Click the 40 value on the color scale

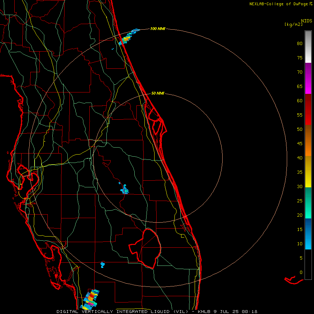coord(300,158)
